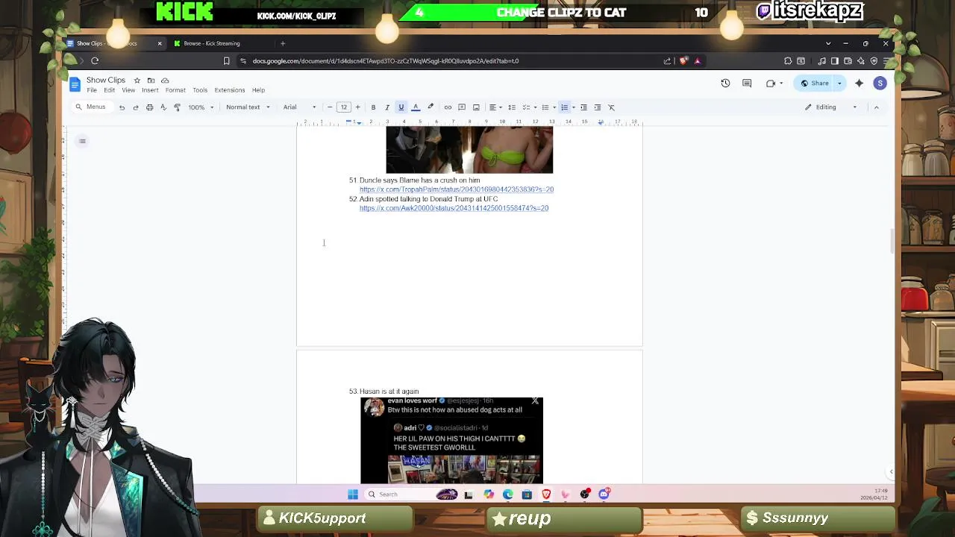
Task: Open the Insert menu
Action: [150, 90]
